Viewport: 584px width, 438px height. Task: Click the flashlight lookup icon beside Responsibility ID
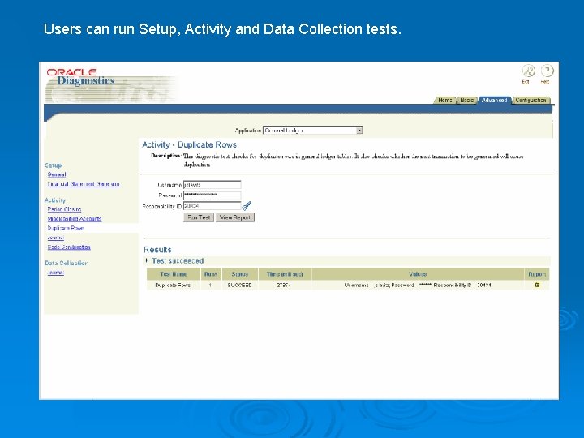[247, 205]
